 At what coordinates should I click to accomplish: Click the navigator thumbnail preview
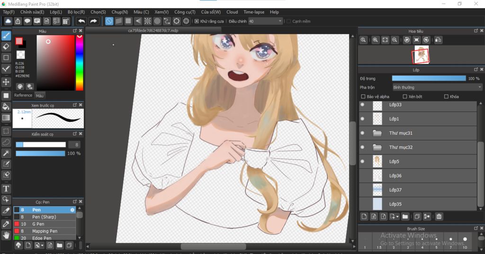pyautogui.click(x=421, y=55)
